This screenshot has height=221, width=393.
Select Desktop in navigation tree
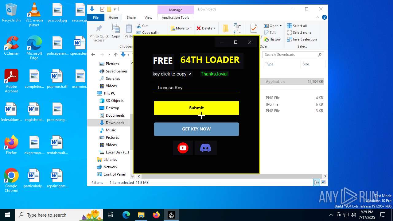(x=112, y=108)
